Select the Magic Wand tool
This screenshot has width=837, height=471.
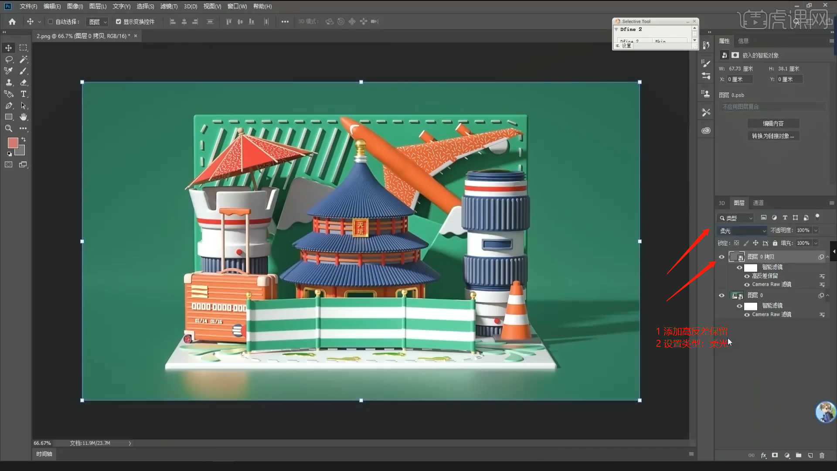[x=24, y=59]
